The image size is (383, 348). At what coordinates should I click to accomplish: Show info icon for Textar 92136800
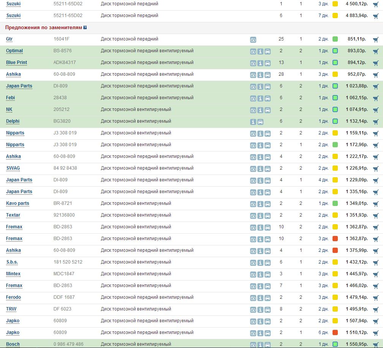[260, 215]
